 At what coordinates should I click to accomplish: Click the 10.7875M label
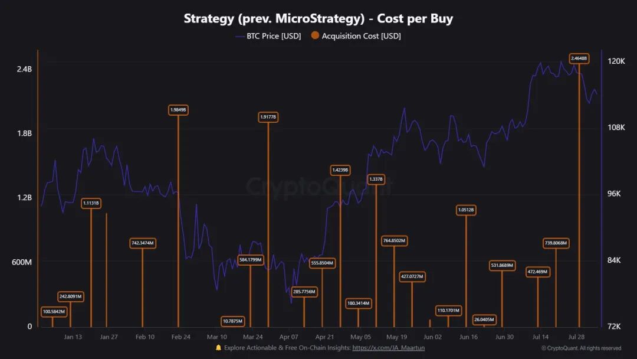[233, 321]
